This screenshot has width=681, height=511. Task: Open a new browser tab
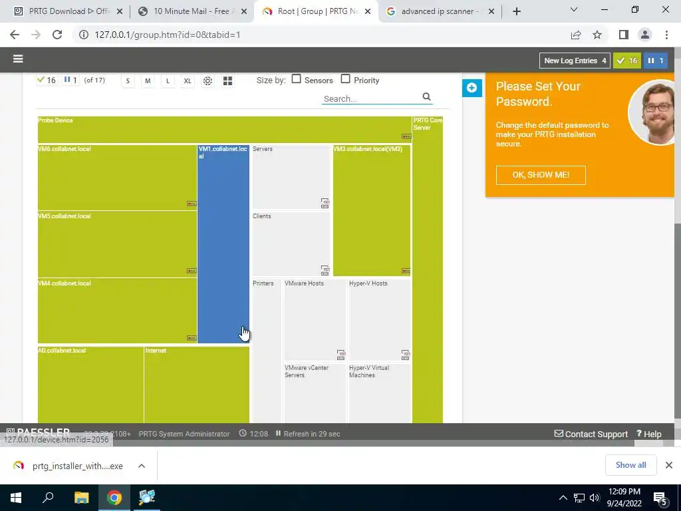click(516, 11)
